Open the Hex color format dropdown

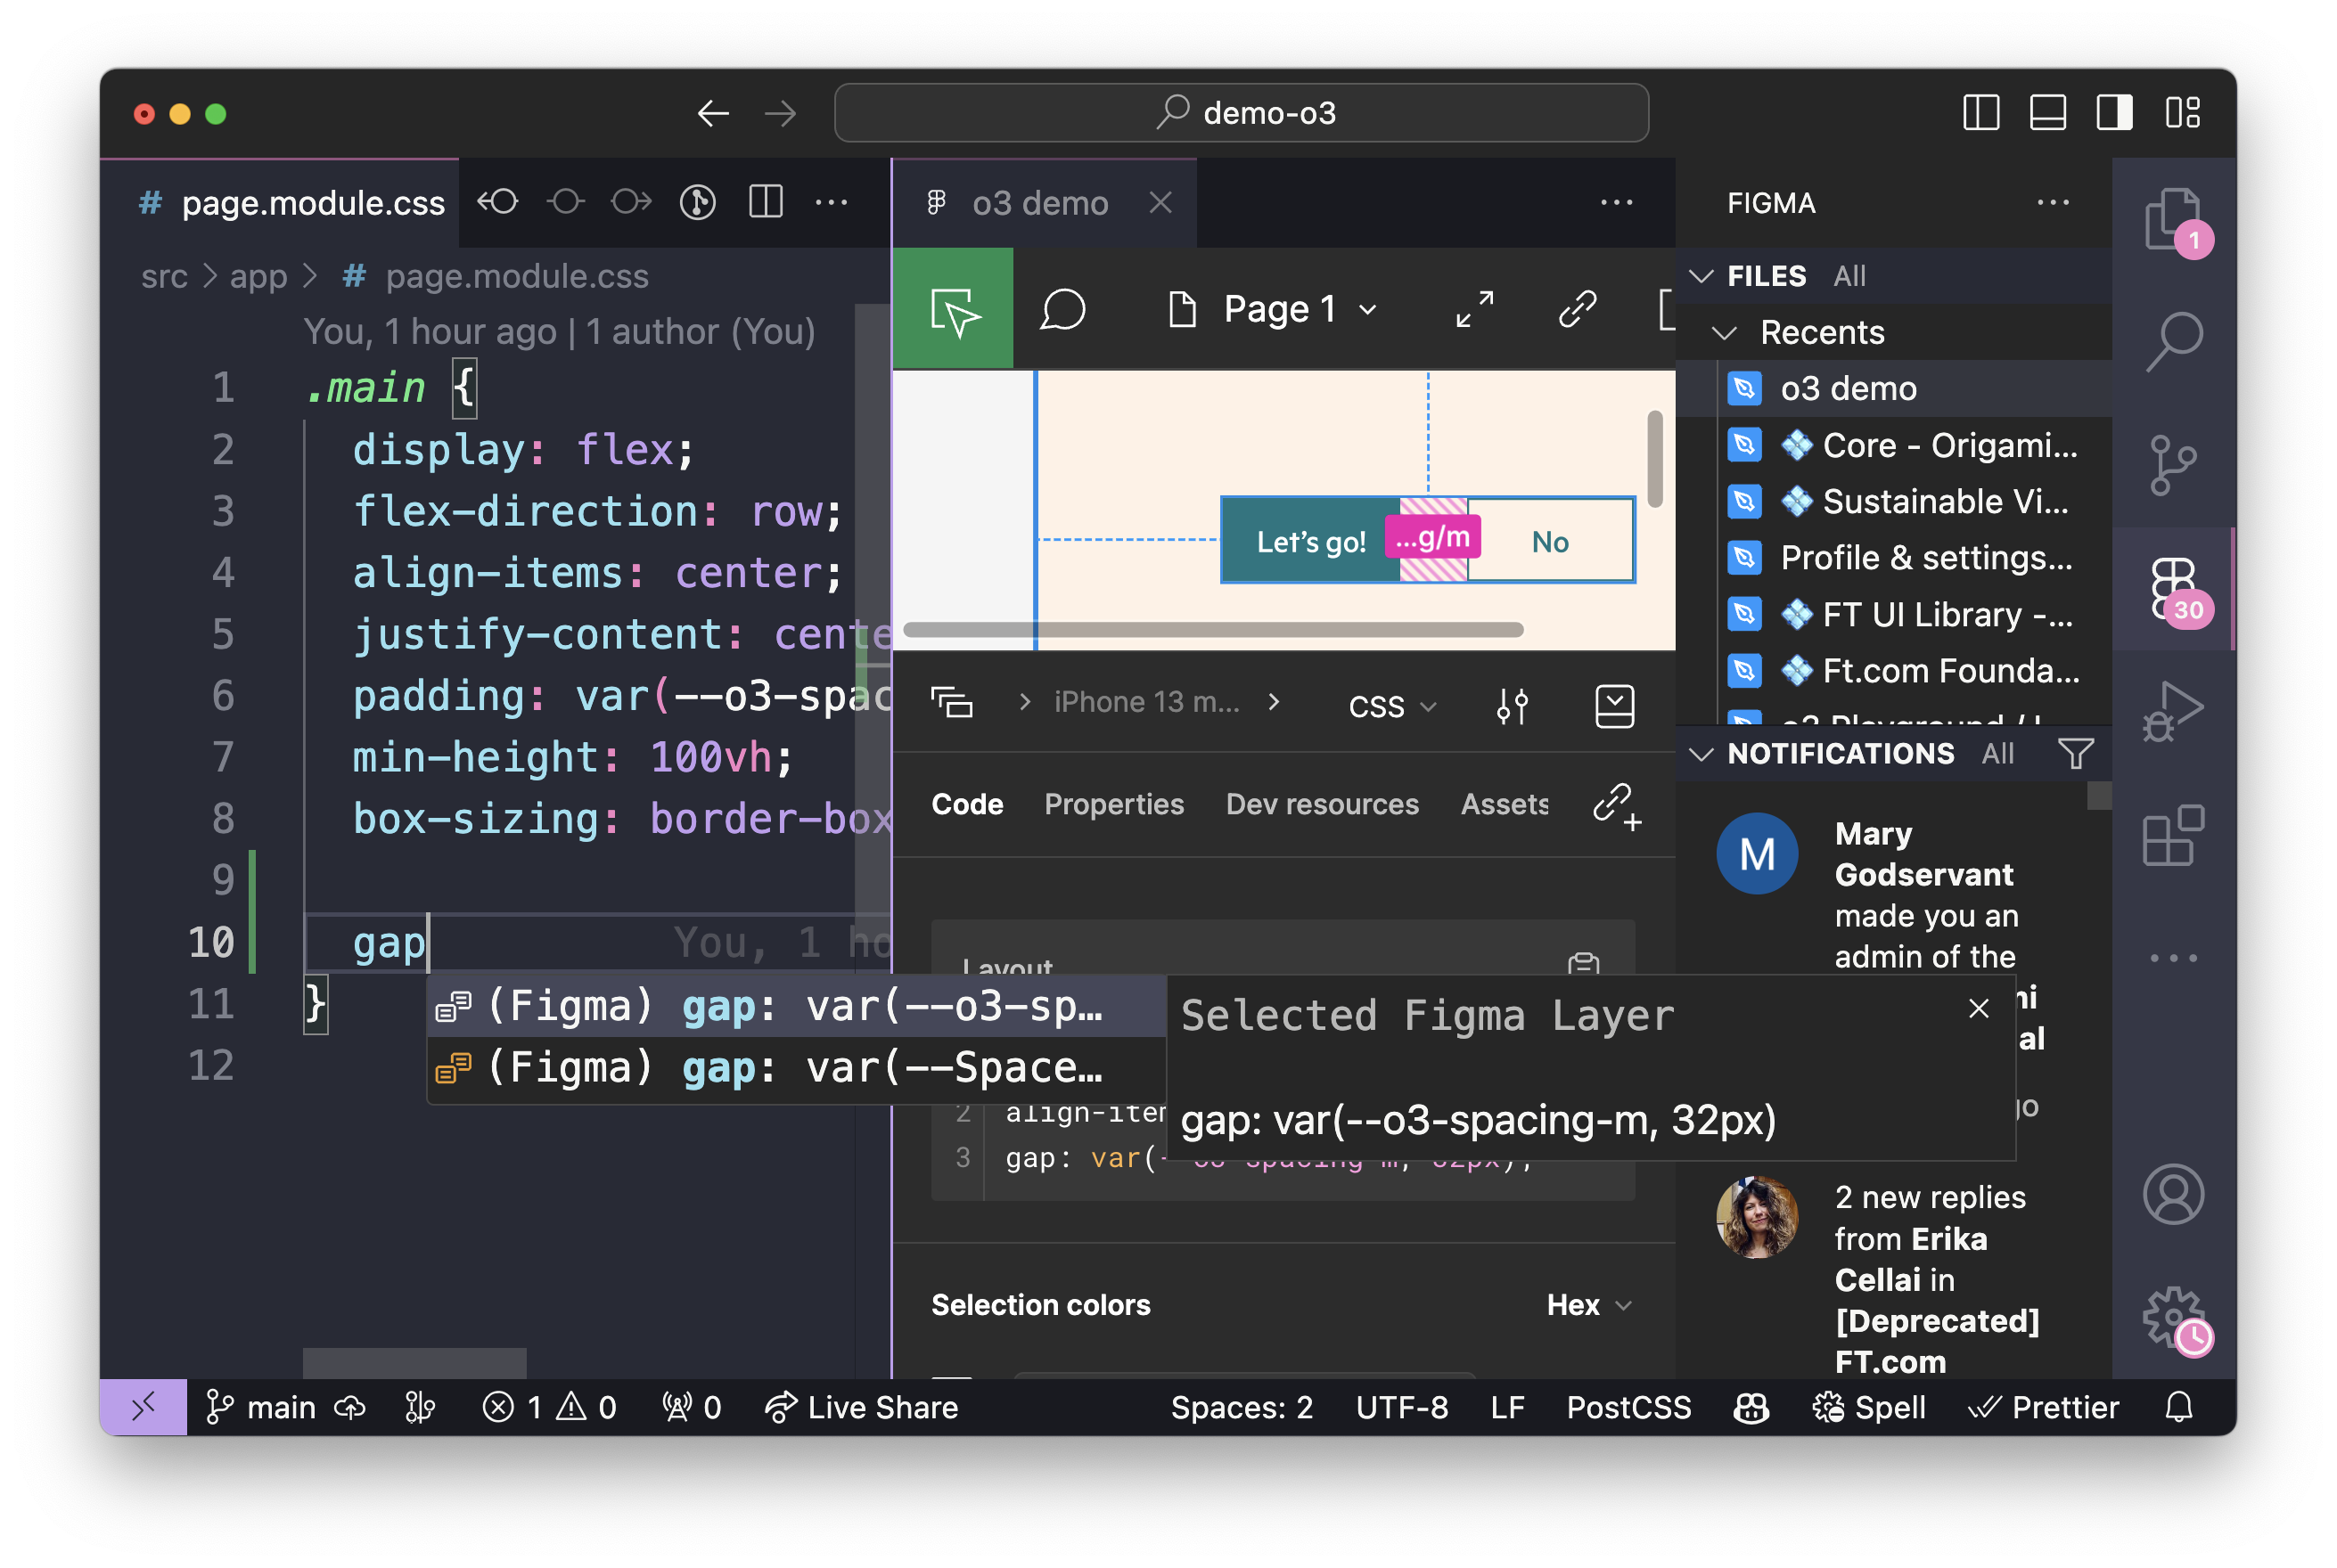click(1590, 1304)
